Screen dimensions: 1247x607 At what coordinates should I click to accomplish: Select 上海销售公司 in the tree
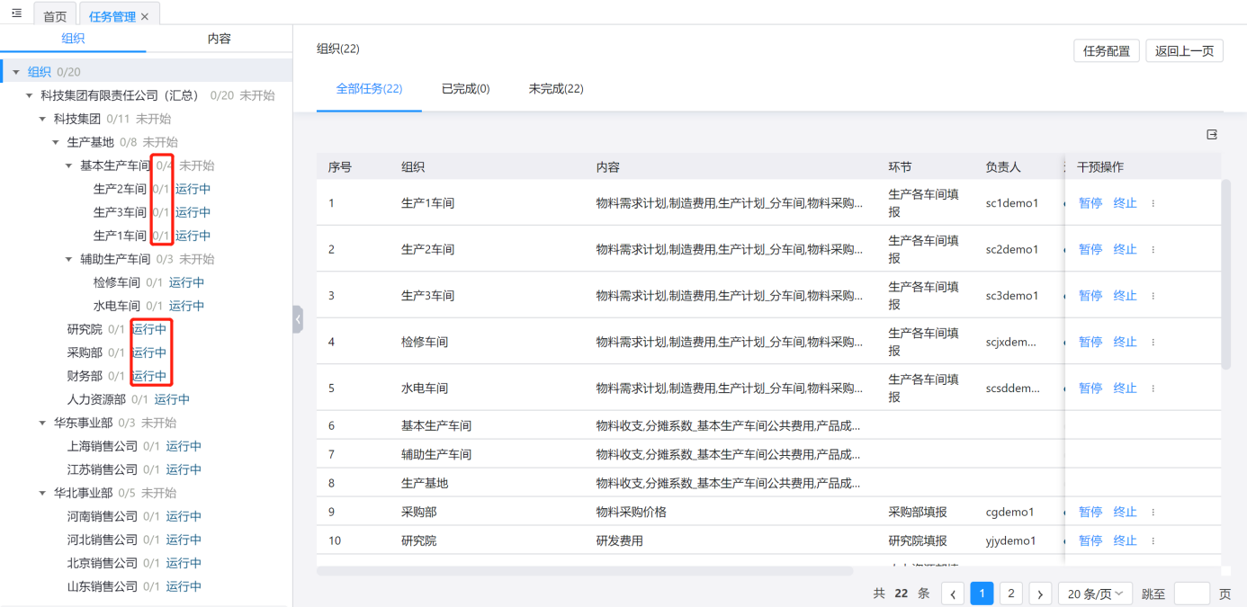[103, 446]
